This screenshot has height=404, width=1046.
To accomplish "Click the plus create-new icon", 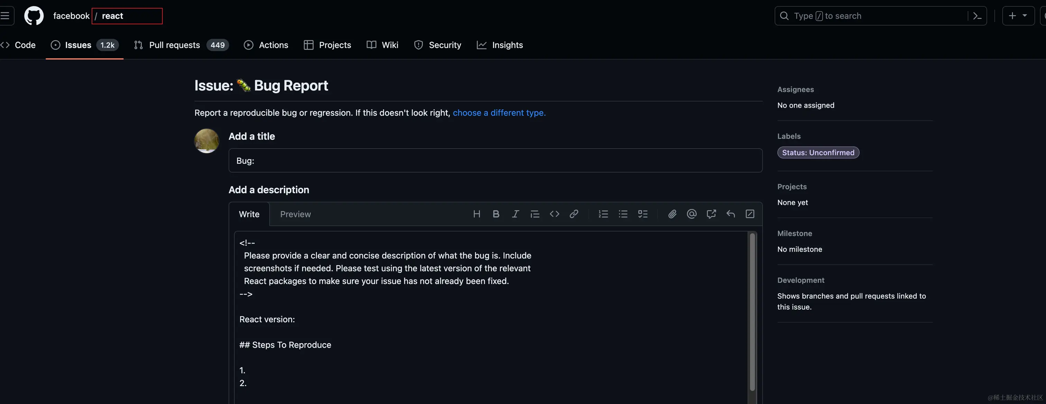I will (1012, 16).
